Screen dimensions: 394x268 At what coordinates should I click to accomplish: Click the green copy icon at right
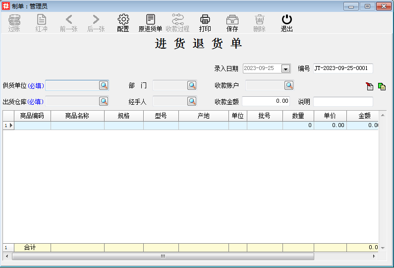click(382, 86)
